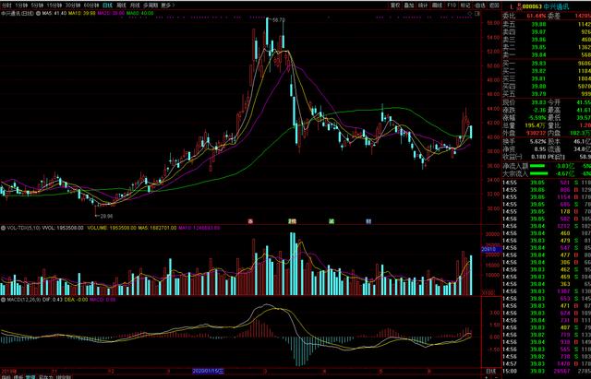Select the 5分钟 period tab
Screen dimensions: 591x379
tap(38, 6)
